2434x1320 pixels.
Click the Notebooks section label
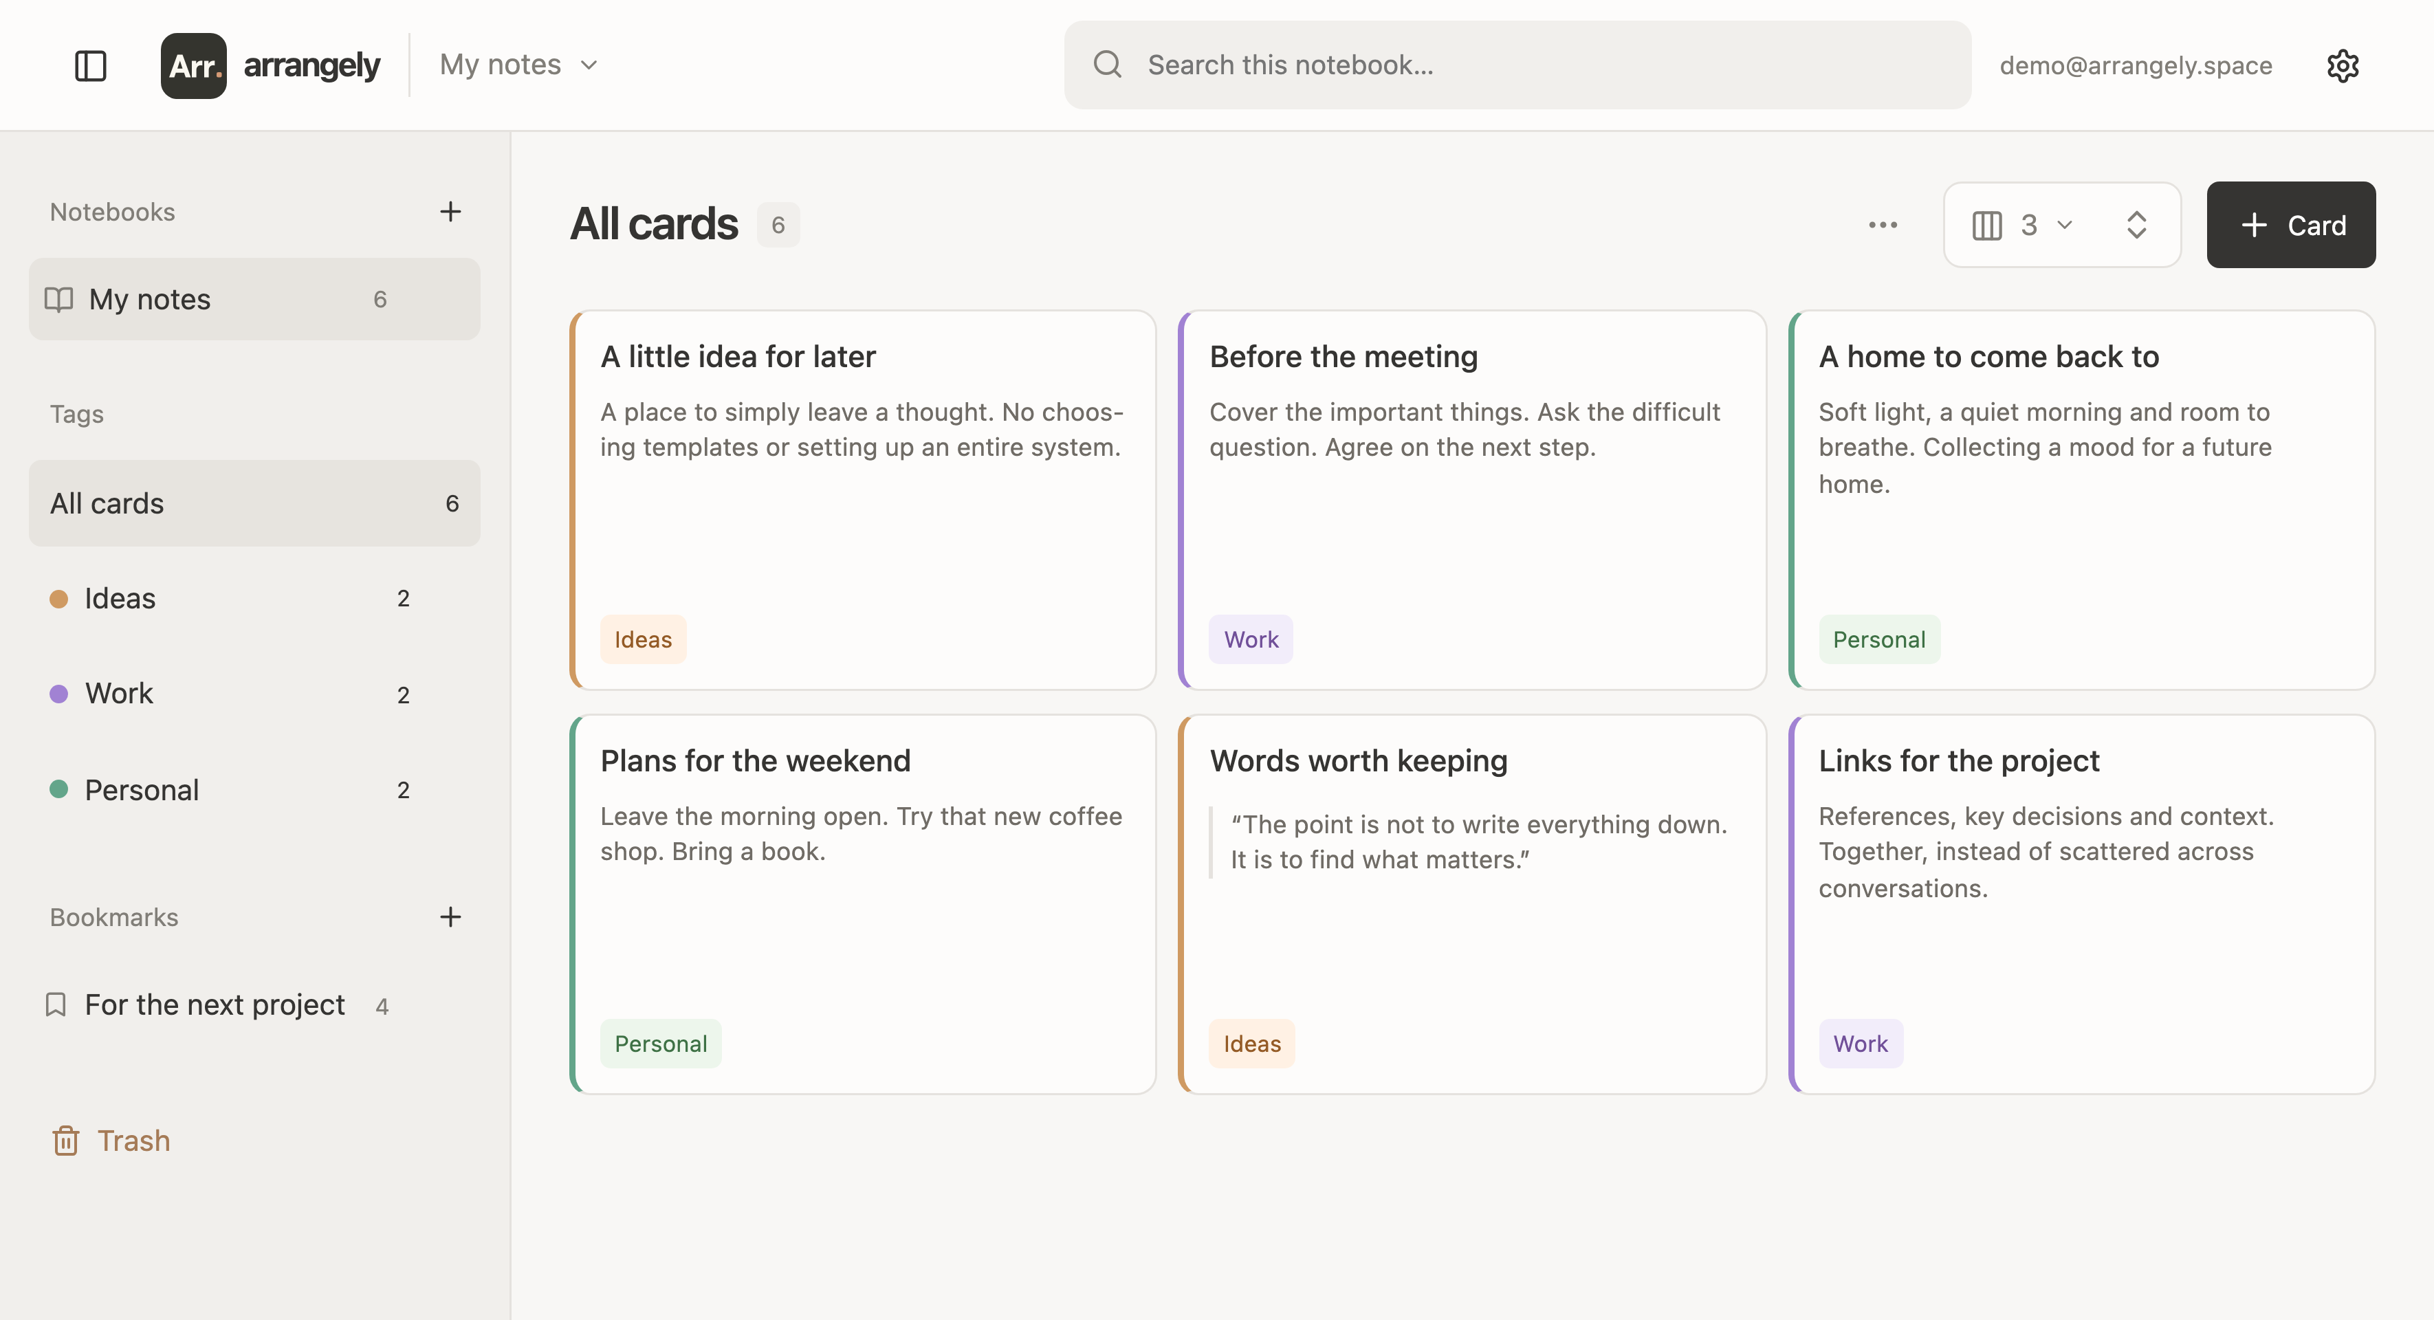point(113,212)
